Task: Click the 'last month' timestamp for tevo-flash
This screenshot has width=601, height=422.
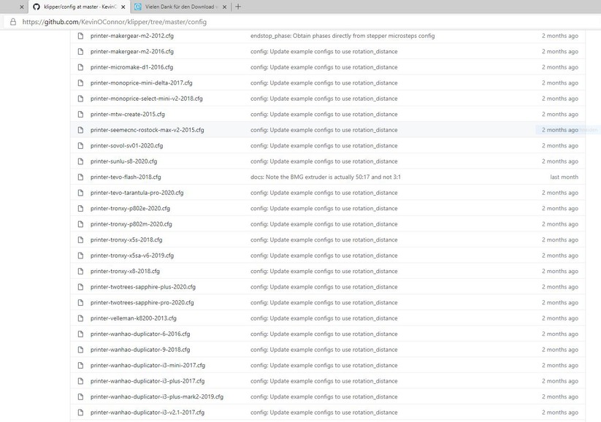Action: [x=564, y=177]
